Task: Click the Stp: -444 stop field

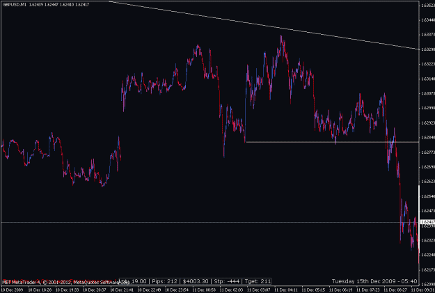Action: (x=227, y=281)
